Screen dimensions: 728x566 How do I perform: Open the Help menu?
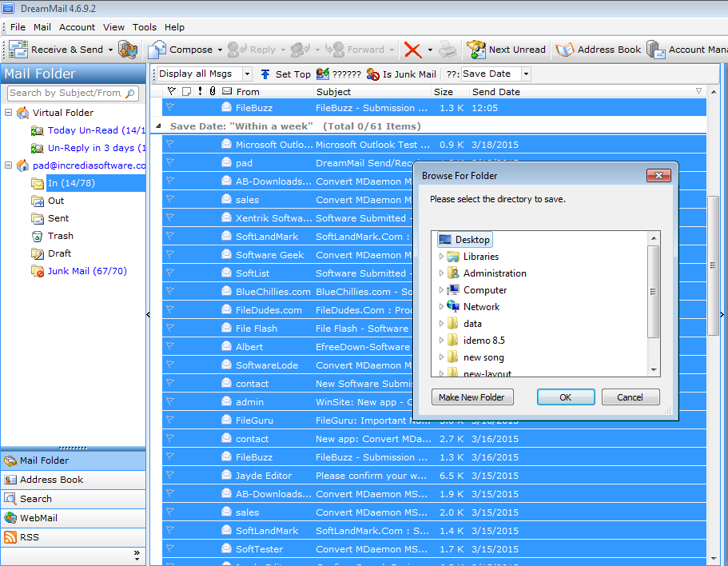click(174, 27)
